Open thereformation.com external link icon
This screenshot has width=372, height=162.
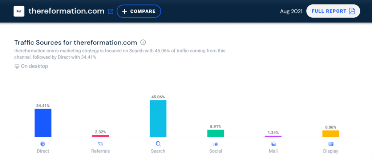pyautogui.click(x=110, y=11)
